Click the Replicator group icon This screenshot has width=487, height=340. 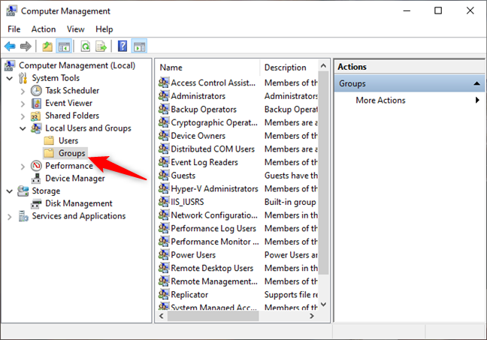coord(164,294)
